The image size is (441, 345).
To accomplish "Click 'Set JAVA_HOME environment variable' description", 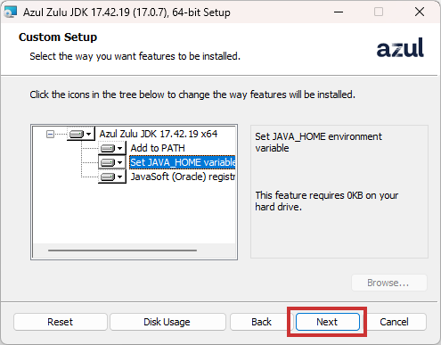I will pyautogui.click(x=318, y=142).
